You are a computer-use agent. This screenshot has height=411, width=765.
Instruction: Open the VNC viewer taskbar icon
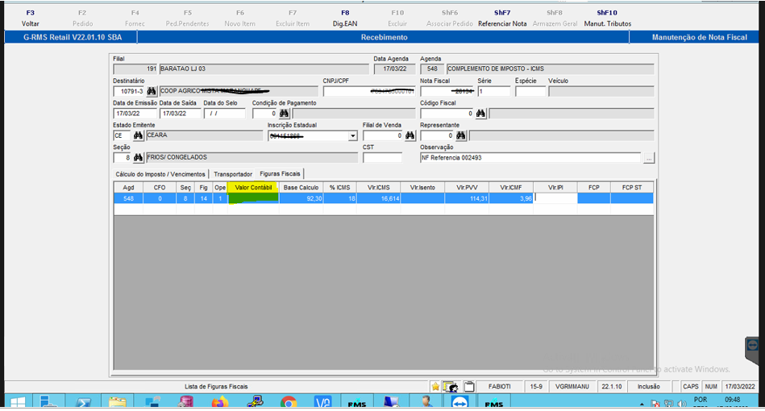point(322,403)
